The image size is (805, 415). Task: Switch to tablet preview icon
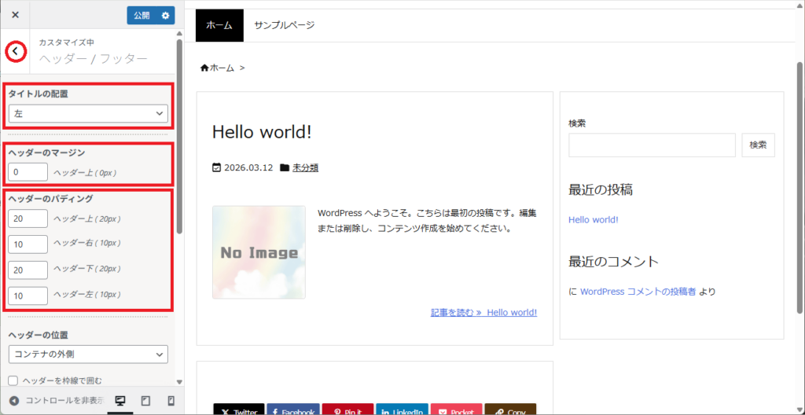pos(145,401)
